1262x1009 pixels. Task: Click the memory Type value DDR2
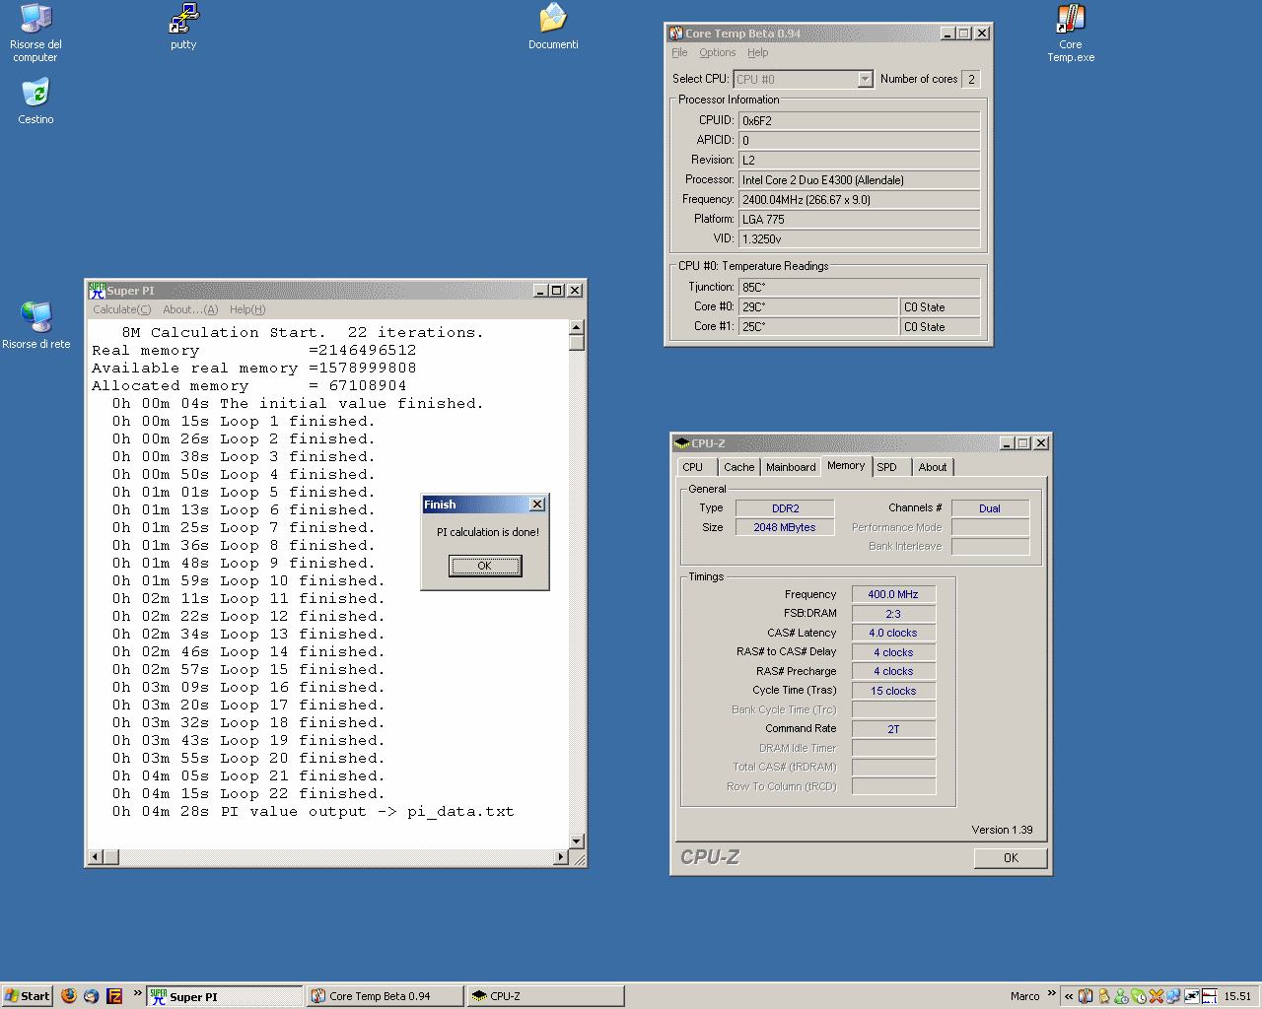coord(786,508)
